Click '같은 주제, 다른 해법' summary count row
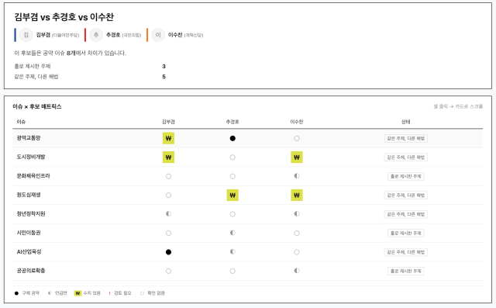The image size is (496, 308). [x=90, y=77]
